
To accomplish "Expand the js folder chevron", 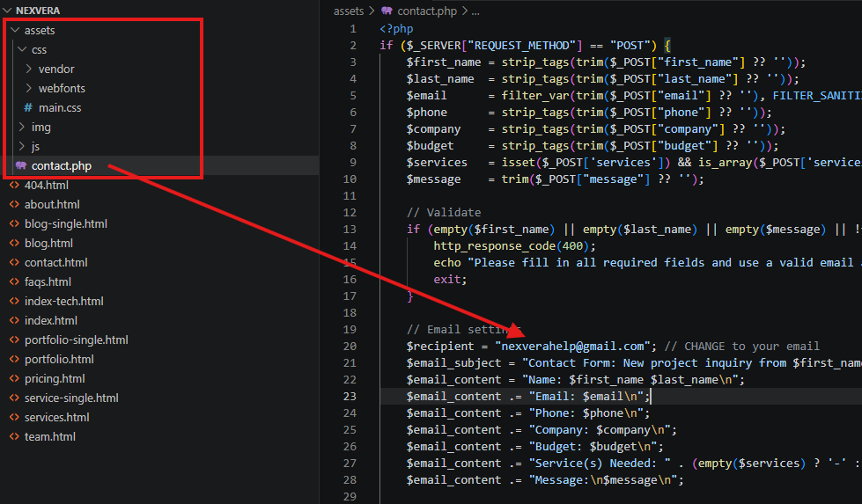I will (x=22, y=146).
